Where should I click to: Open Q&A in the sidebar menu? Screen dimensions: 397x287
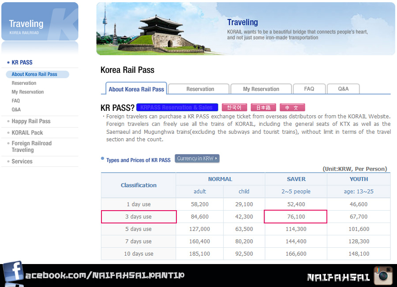coord(16,110)
